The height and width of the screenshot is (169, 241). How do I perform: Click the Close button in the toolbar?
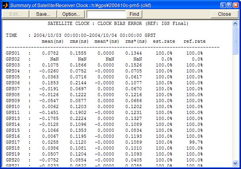224,14
